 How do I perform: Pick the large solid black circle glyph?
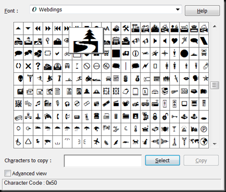(184, 54)
